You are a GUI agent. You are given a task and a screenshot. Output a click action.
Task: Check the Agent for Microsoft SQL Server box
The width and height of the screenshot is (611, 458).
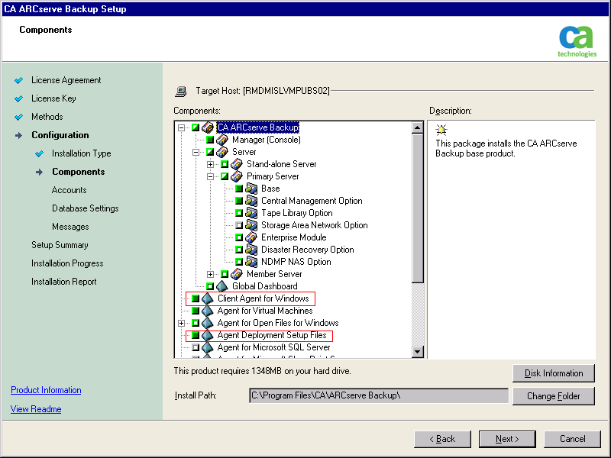(x=196, y=347)
